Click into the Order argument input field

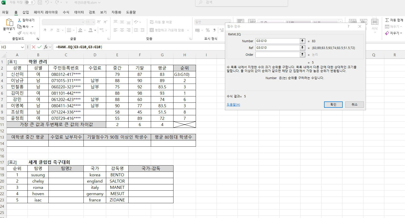277,55
